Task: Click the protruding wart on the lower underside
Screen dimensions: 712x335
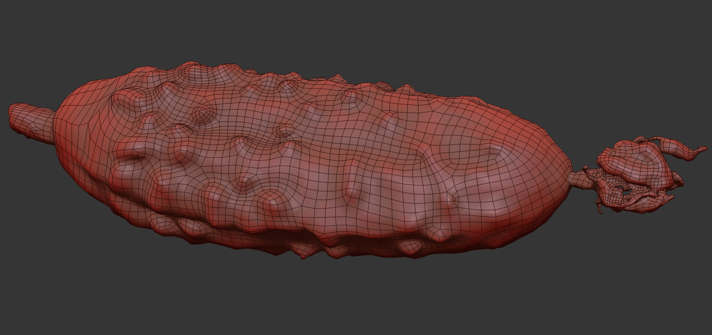Action: tap(409, 247)
